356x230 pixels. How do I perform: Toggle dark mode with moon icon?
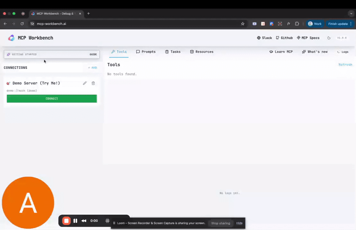tap(329, 38)
